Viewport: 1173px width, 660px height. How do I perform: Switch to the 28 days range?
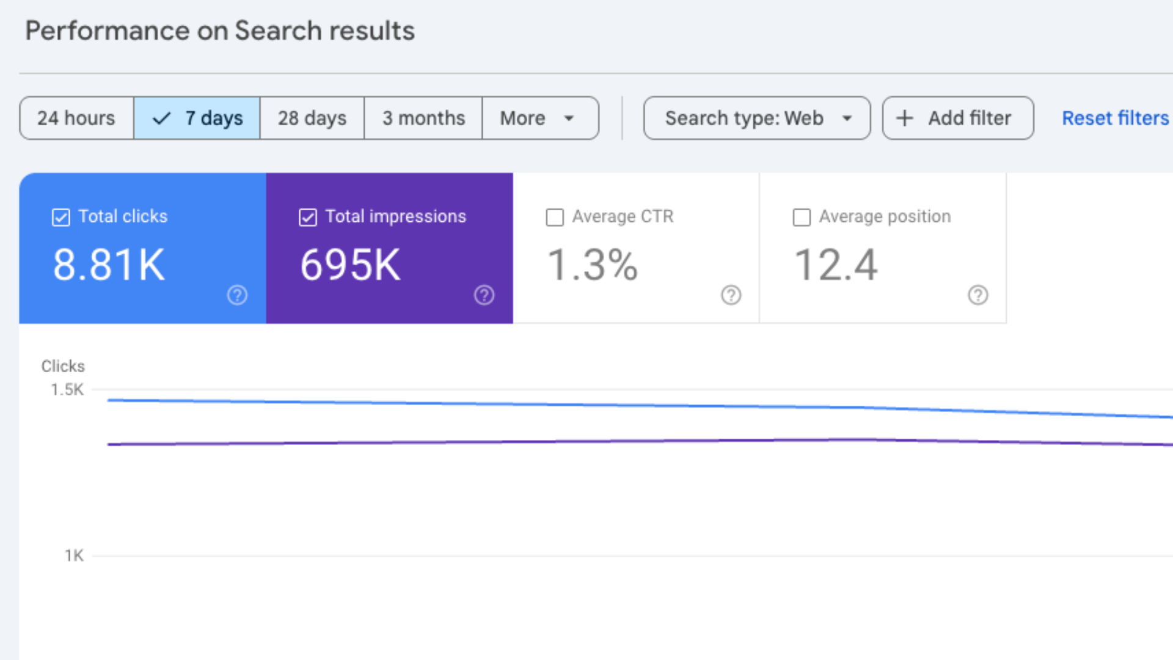(312, 118)
